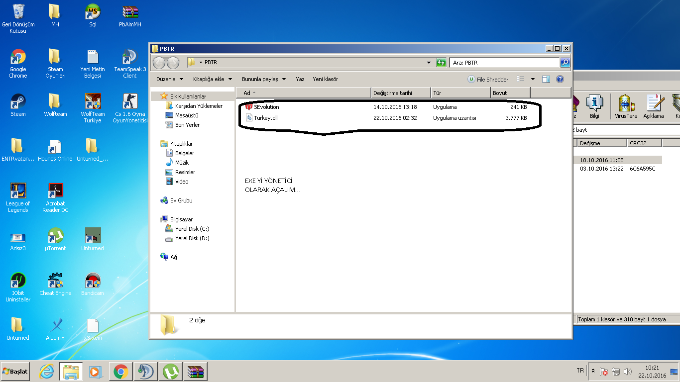Open the Bununla paylaş dropdown
This screenshot has height=382, width=680.
coord(264,79)
